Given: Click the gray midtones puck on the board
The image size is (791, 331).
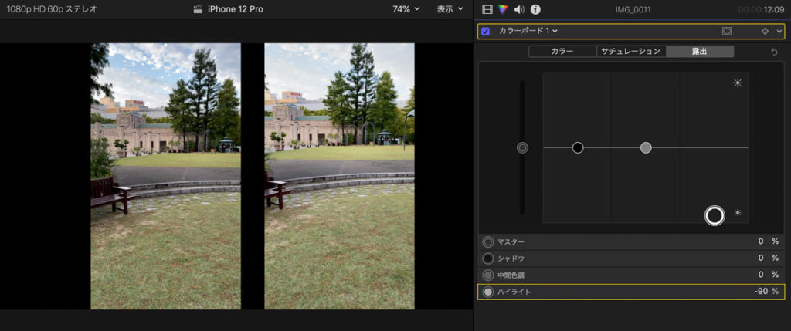Looking at the screenshot, I should [646, 147].
